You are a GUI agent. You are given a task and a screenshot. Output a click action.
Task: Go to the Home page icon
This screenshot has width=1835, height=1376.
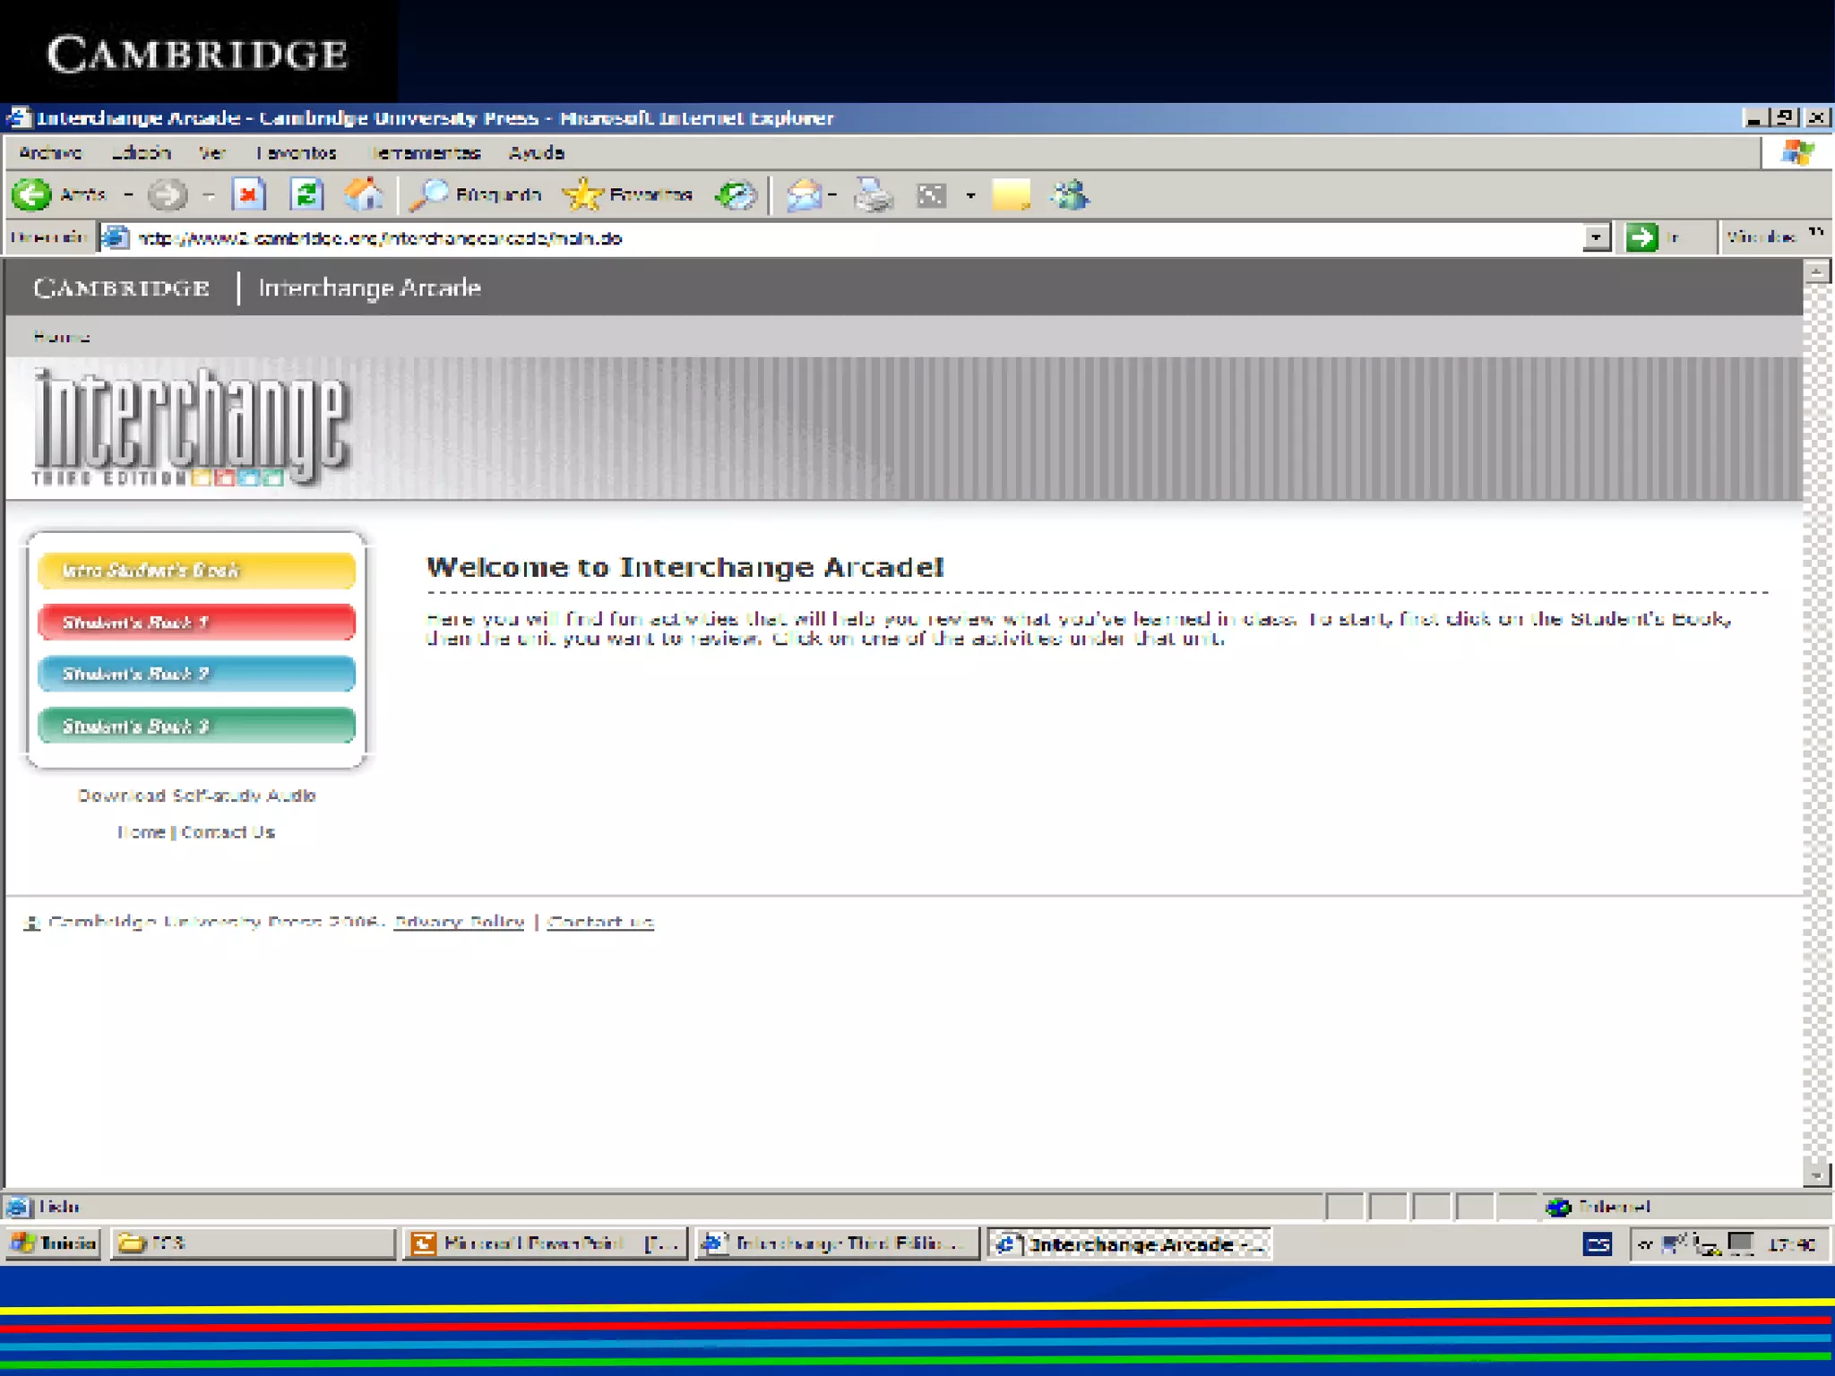[364, 194]
